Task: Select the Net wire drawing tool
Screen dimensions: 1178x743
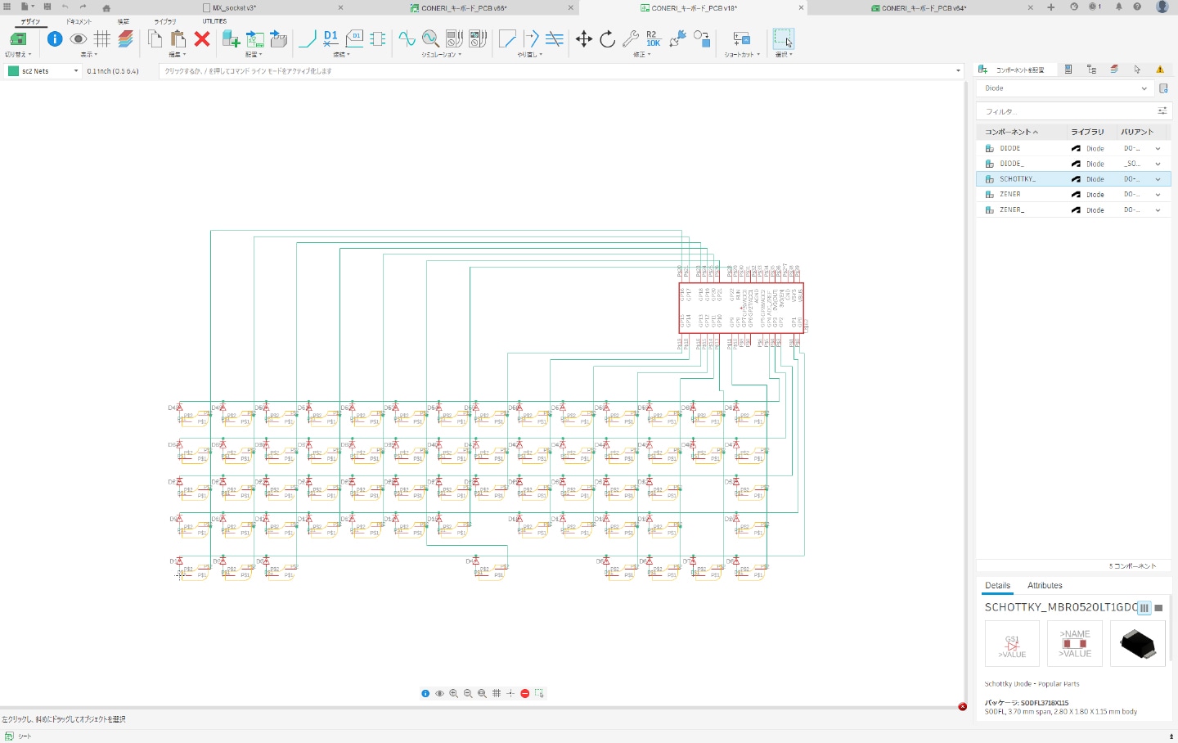Action: [308, 38]
